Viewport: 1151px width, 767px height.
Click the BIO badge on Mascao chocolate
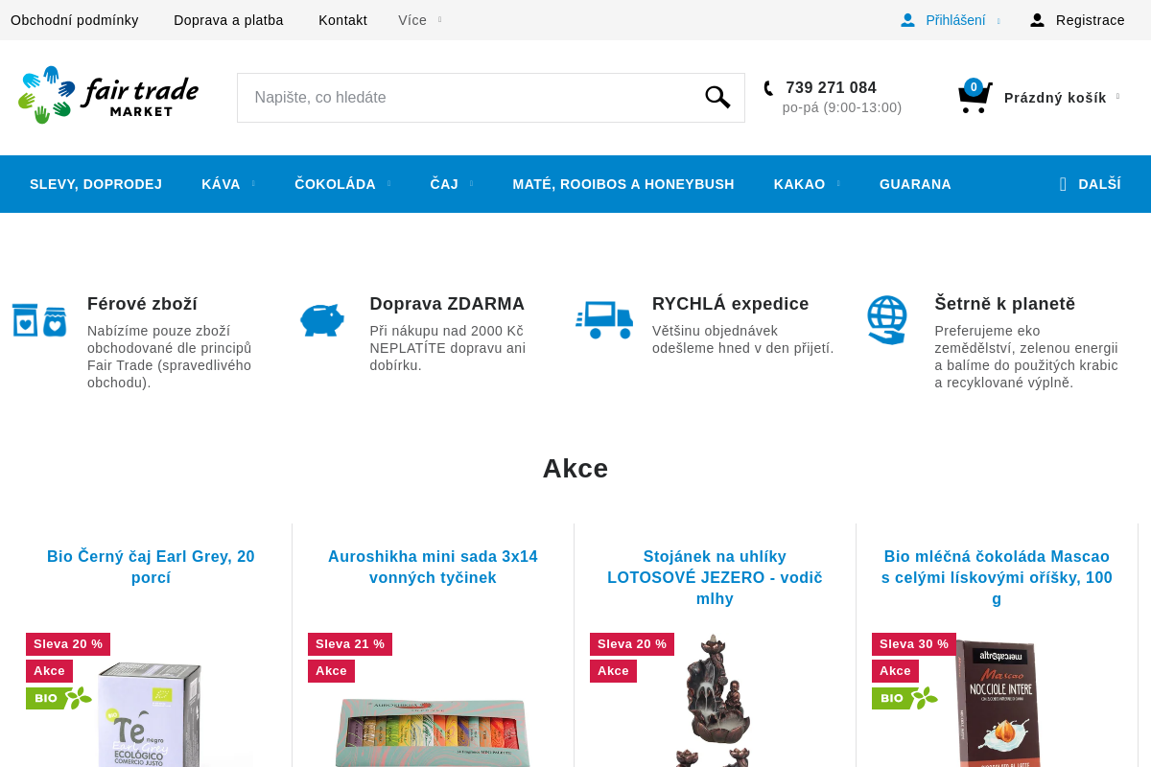(904, 698)
